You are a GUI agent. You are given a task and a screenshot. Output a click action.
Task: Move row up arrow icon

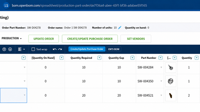[4, 49]
